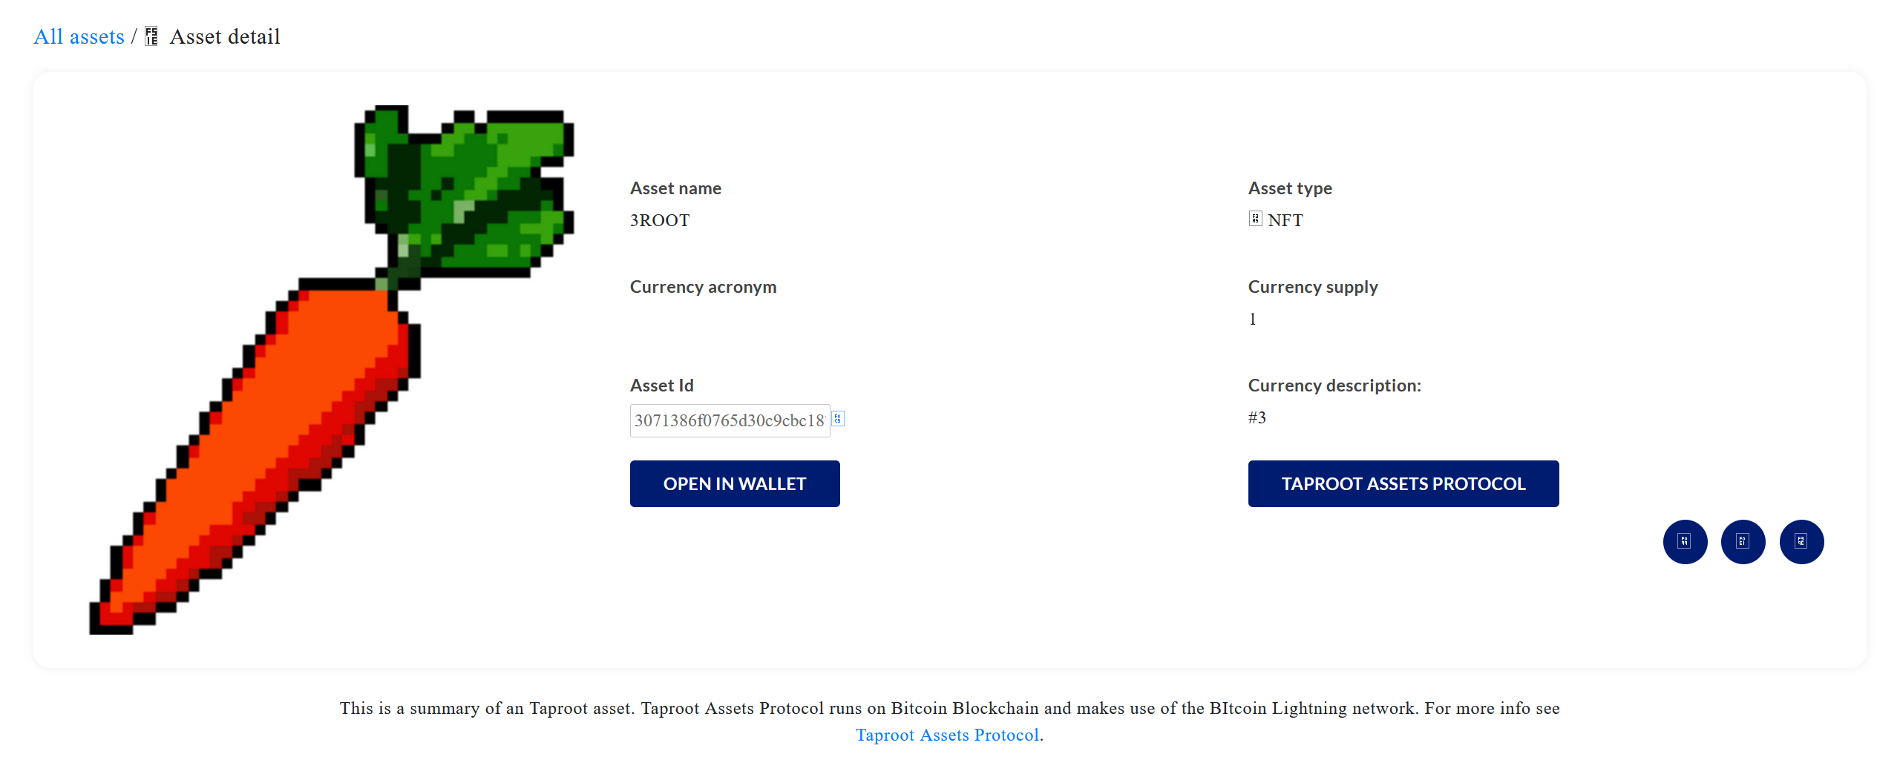Click the breadcrumb icon before Asset detail
The width and height of the screenshot is (1900, 777).
click(x=151, y=36)
